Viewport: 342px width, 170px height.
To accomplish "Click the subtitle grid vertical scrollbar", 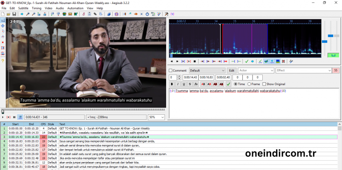I will (x=340, y=146).
